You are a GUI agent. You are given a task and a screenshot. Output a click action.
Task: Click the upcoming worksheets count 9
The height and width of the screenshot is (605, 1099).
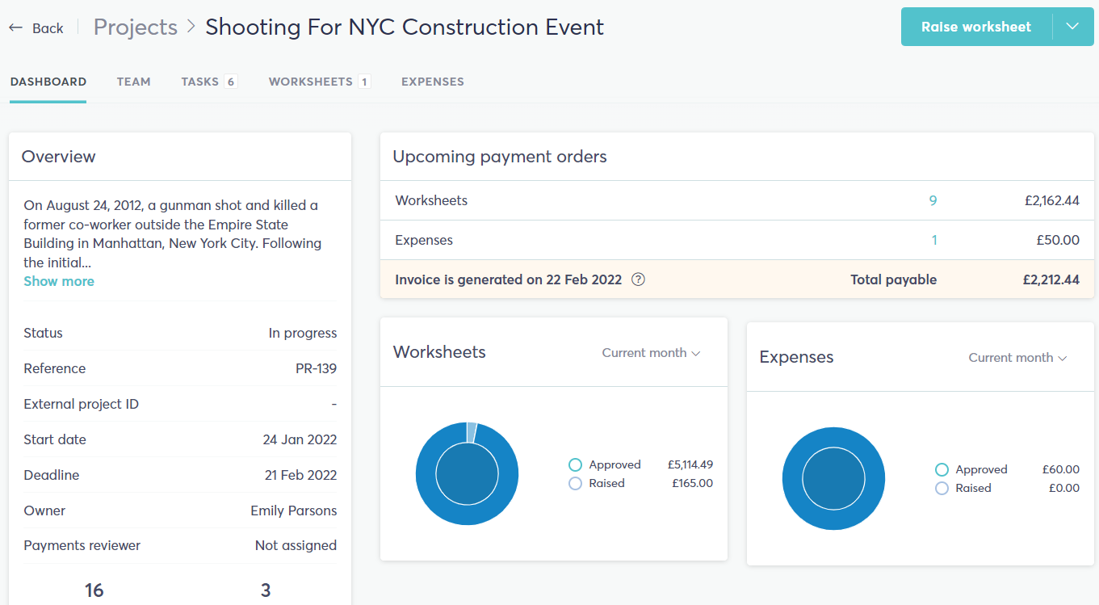(x=933, y=200)
